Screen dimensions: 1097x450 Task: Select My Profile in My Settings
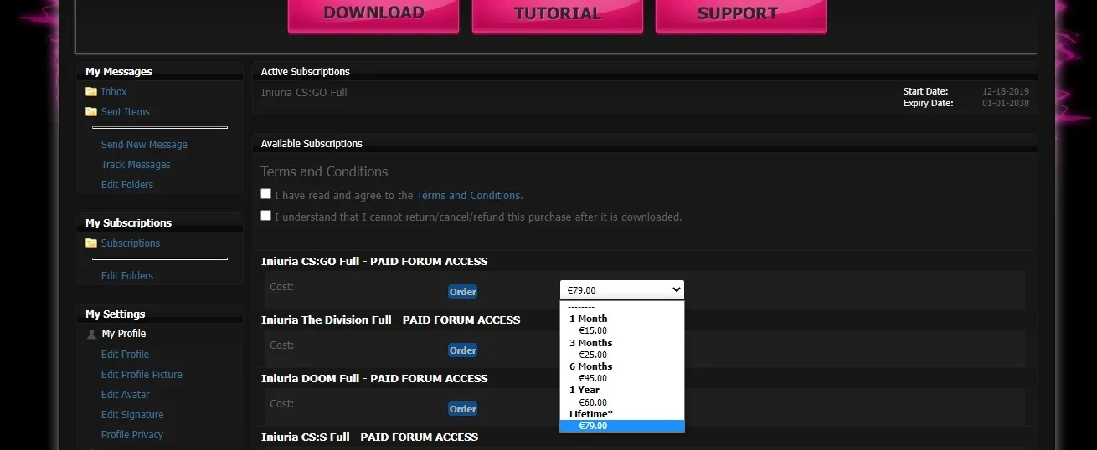pyautogui.click(x=124, y=334)
